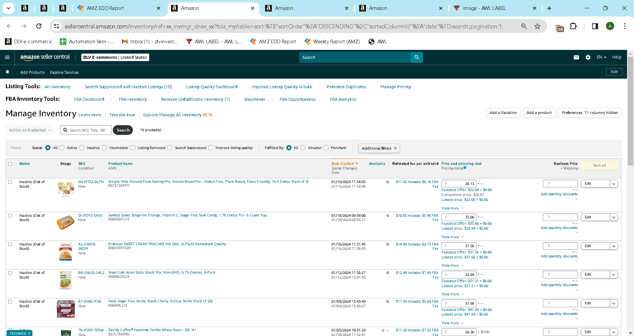The height and width of the screenshot is (336, 634).
Task: Select the Inactive status radio button
Action: pos(82,148)
